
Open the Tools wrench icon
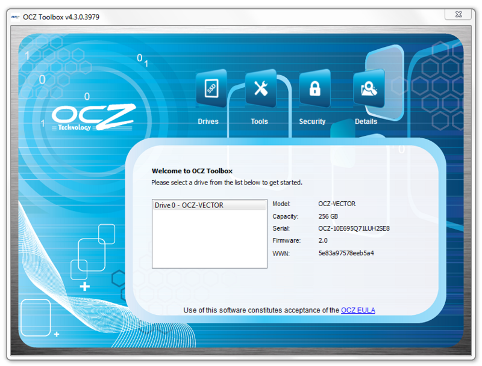coord(261,88)
